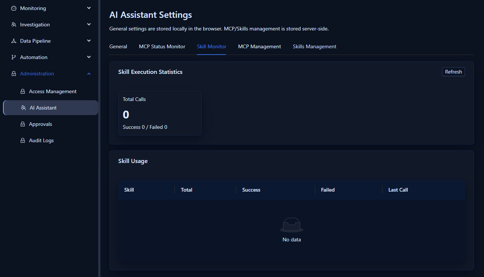Screen dimensions: 484x277
Task: Click the Skill Execution Statistics heading
Action: (x=150, y=72)
